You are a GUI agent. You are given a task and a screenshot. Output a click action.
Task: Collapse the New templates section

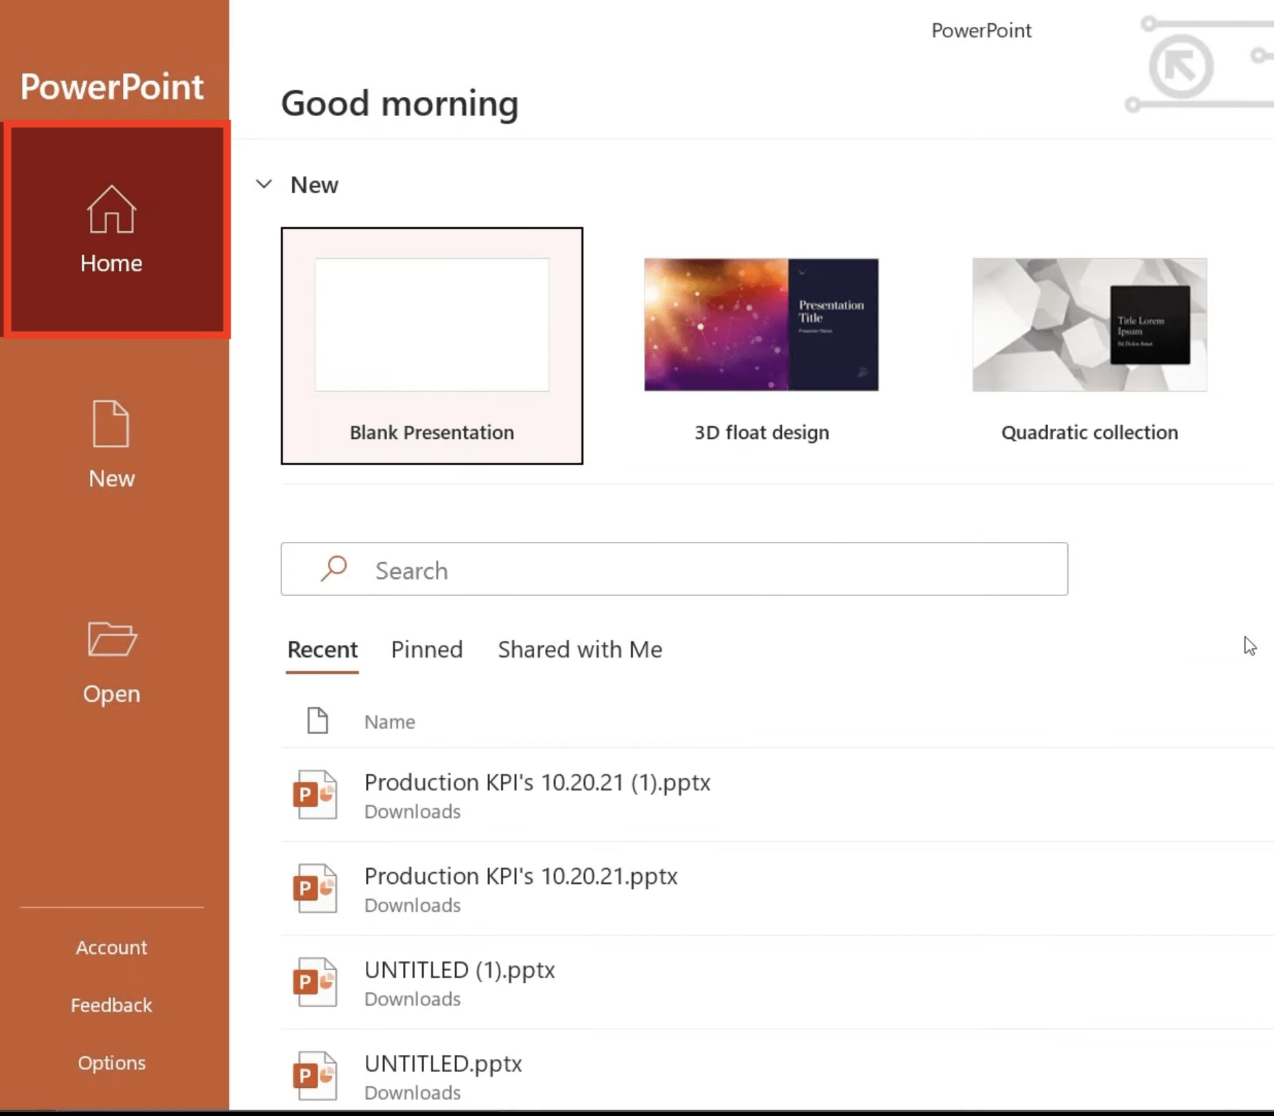tap(264, 184)
